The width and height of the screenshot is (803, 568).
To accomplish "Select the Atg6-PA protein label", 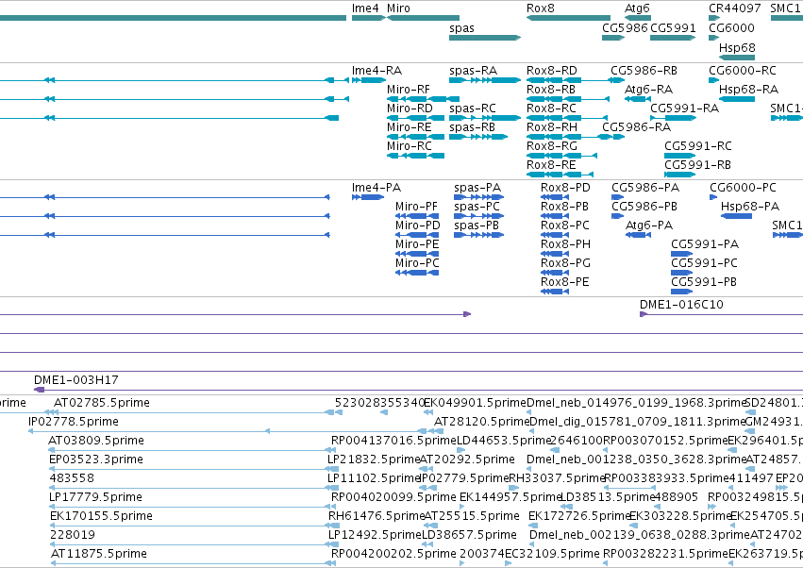I will [649, 226].
